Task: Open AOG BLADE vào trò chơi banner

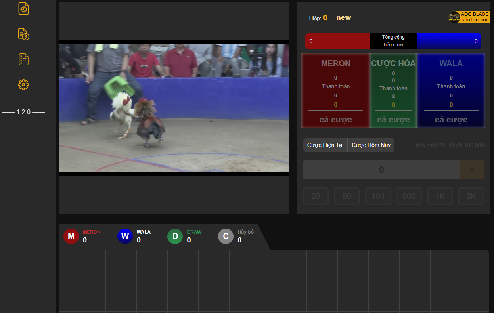Action: (x=469, y=17)
